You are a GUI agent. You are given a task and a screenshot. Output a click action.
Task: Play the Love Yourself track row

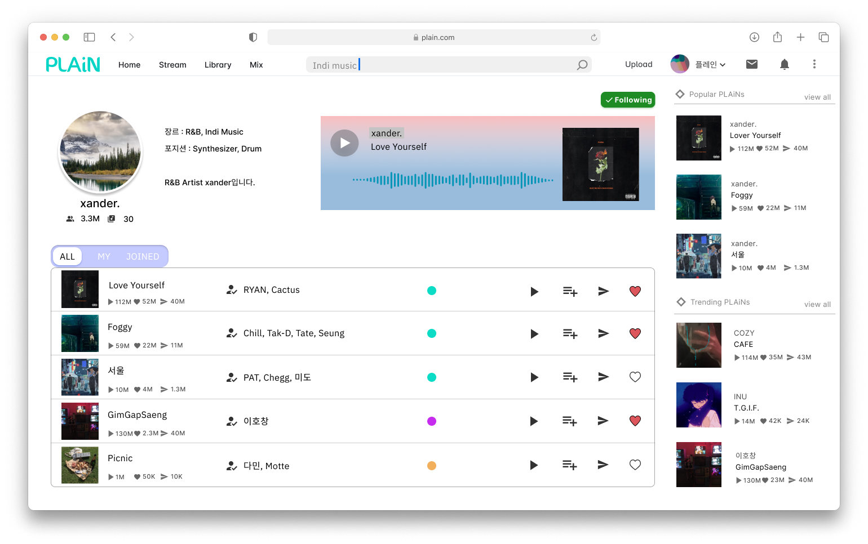(534, 292)
